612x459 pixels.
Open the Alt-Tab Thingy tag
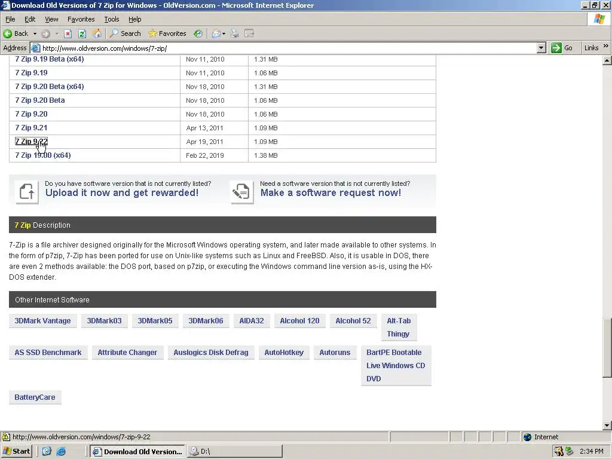399,327
